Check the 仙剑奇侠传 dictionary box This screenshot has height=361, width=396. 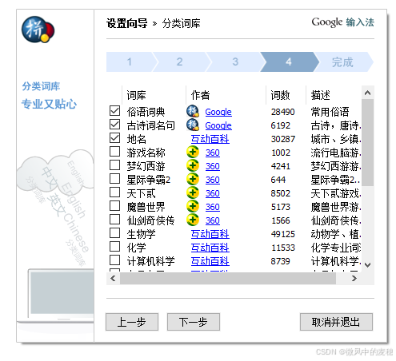pos(114,220)
